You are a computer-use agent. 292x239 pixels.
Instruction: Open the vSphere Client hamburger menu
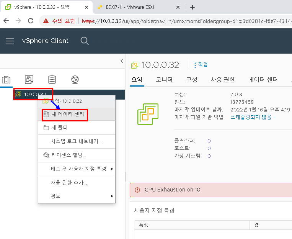[10, 41]
